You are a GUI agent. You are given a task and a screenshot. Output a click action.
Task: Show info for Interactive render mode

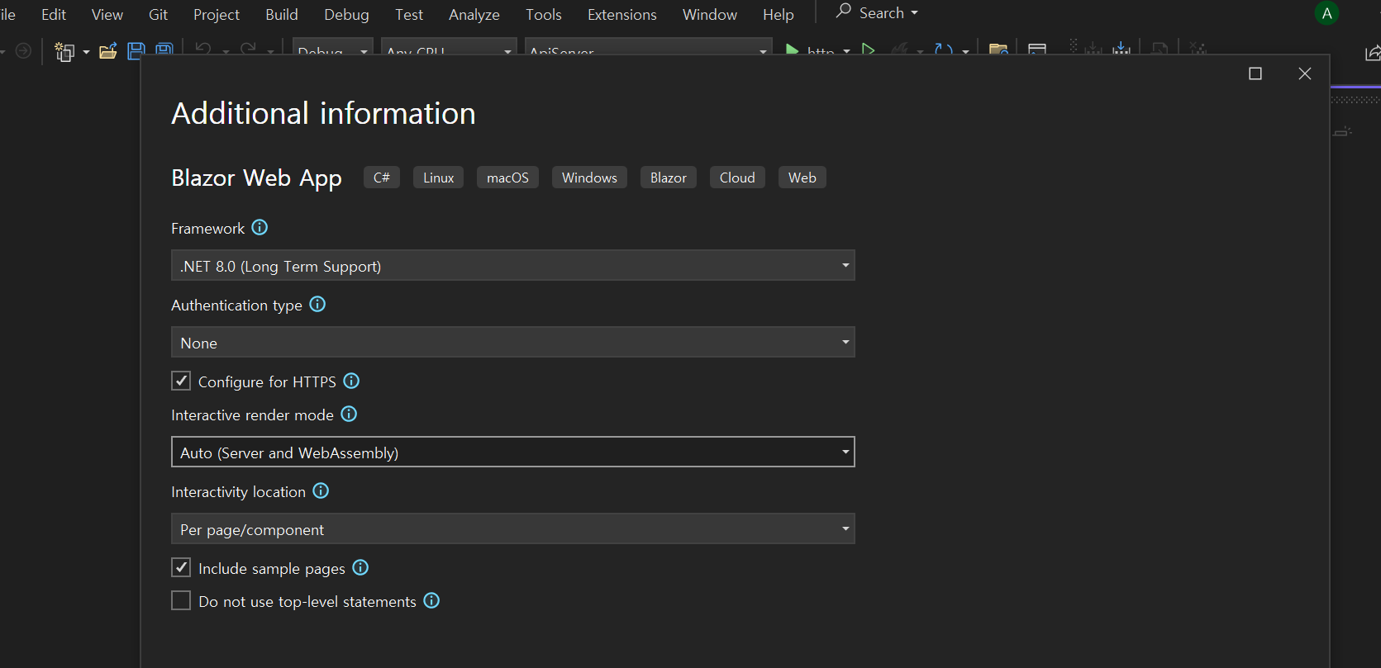[349, 414]
